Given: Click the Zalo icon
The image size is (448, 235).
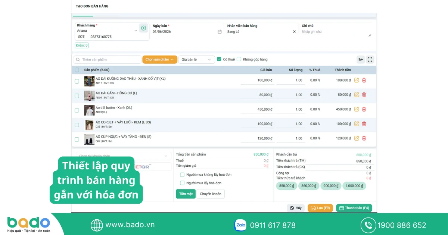Looking at the screenshot, I should [x=240, y=225].
